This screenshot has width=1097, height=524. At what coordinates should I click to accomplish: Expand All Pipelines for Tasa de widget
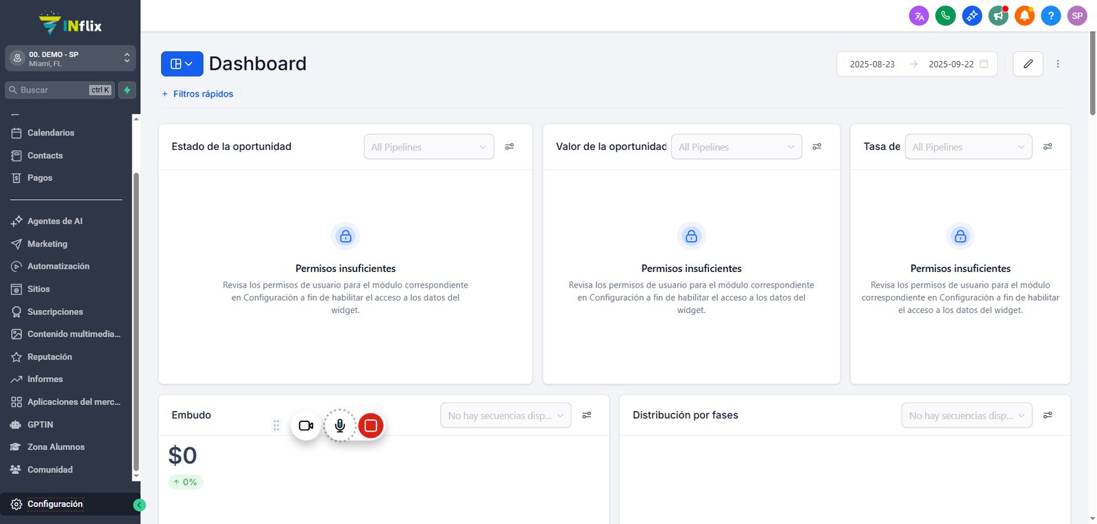[968, 147]
